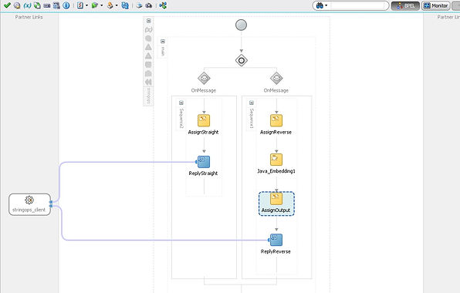460x293 pixels.
Task: Click the clipboard checklist toolbar icon
Action: [x=80, y=5]
